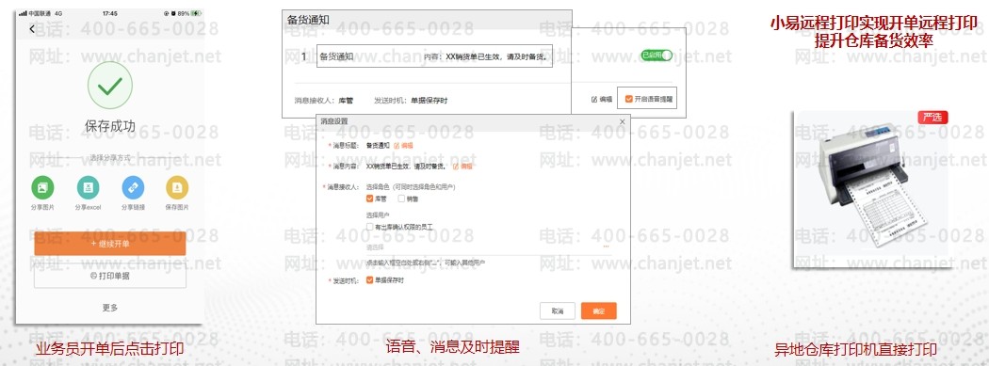Click 编辑 icon beside 消息标题
Image resolution: width=989 pixels, height=366 pixels.
403,145
